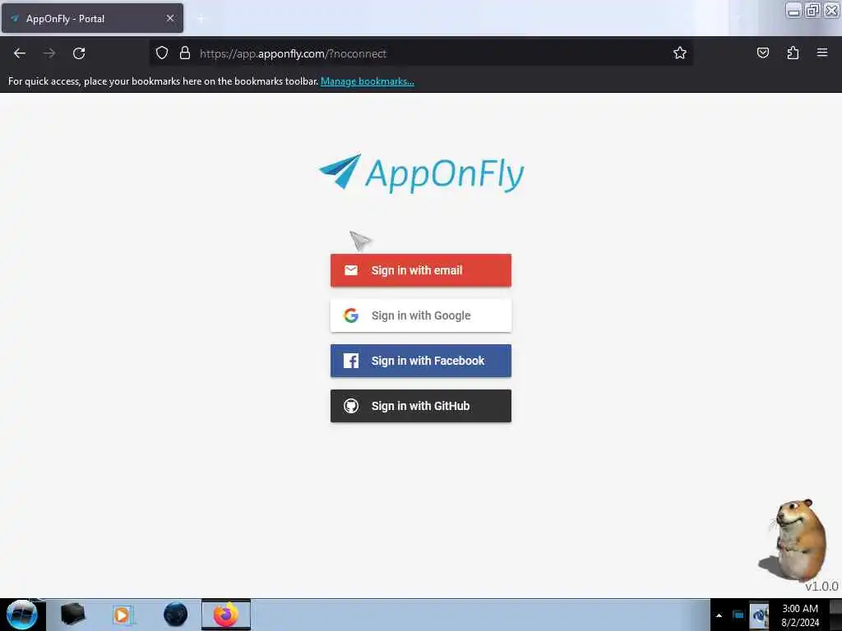The height and width of the screenshot is (631, 842).
Task: Open the Windows Start menu
Action: 22,615
